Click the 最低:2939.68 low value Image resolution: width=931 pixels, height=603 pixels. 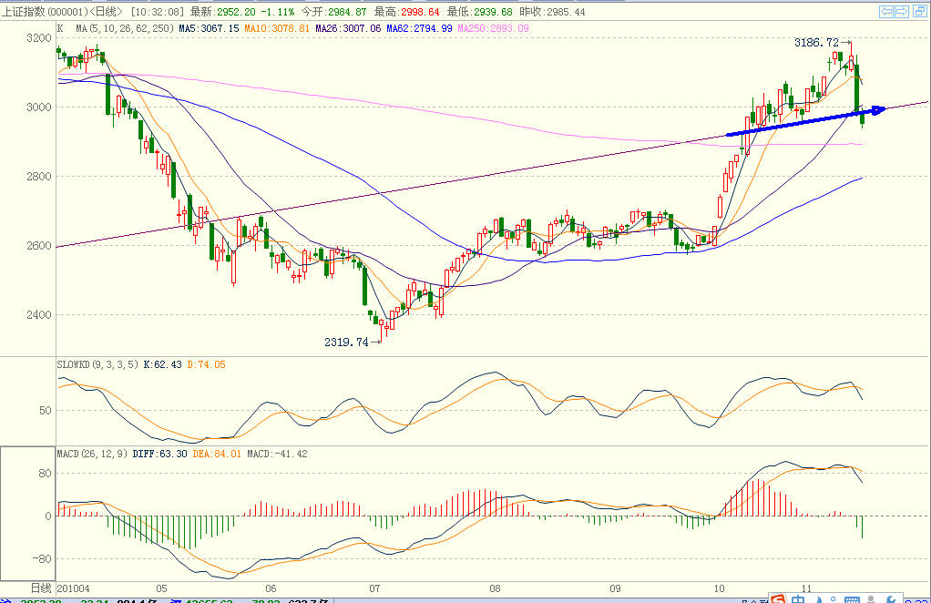(479, 12)
